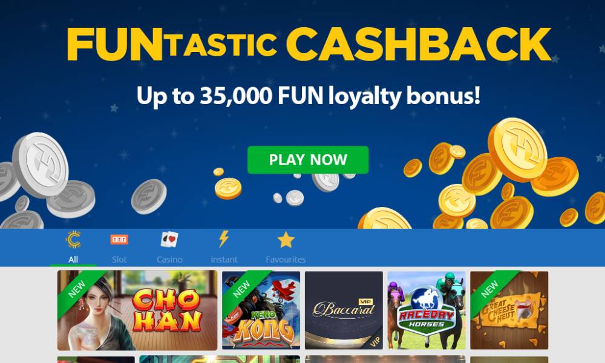
Task: Switch to the Casino tab label
Action: 169,260
